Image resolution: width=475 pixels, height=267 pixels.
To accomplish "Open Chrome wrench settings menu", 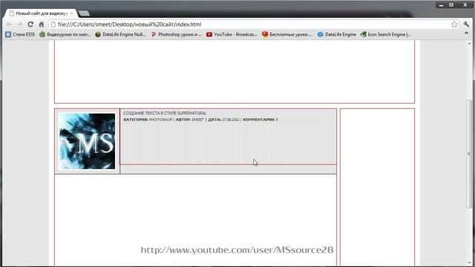I will pos(466,24).
